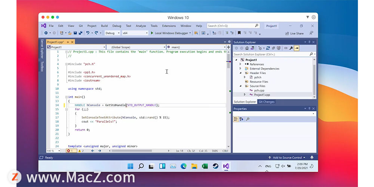Click the notifications bell in the status bar
374x187 pixels.
[x=312, y=157]
